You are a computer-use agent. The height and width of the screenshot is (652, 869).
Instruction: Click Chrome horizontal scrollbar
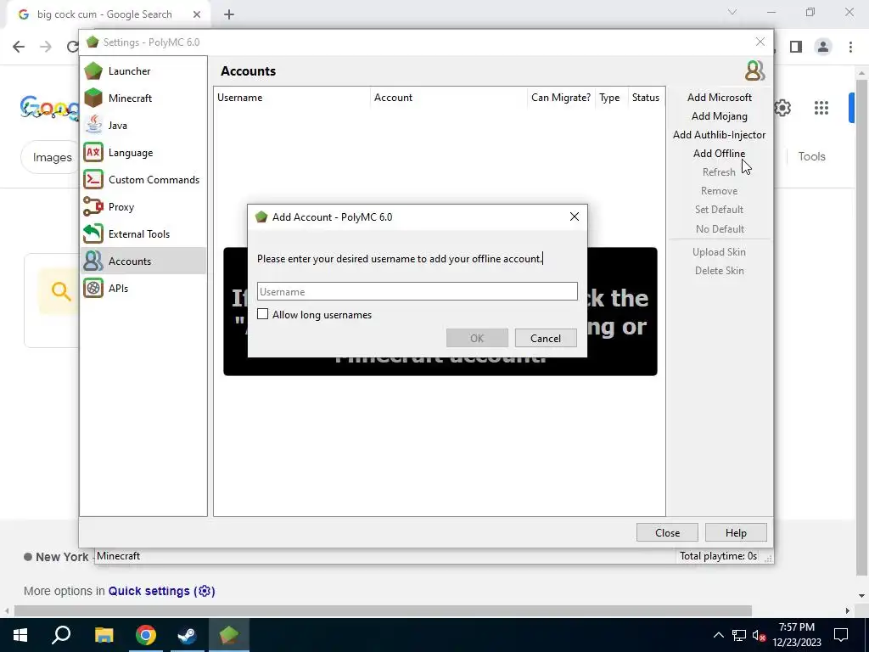(x=383, y=611)
